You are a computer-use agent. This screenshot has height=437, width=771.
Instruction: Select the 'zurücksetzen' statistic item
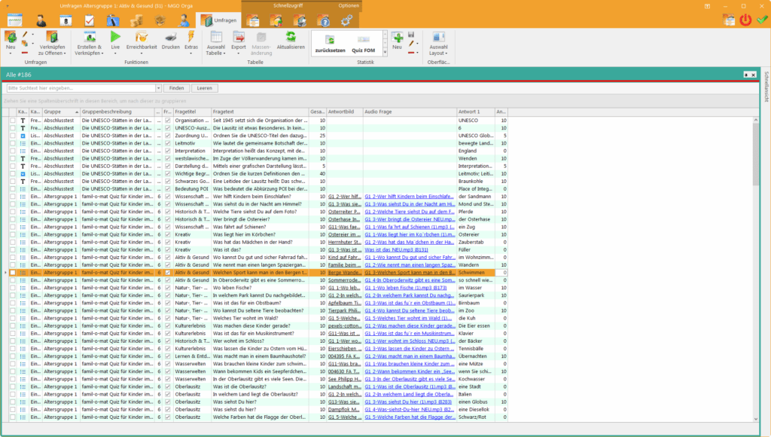(x=330, y=43)
